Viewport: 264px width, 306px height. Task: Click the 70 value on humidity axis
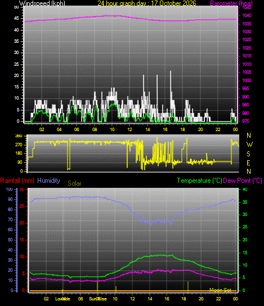tap(10, 219)
